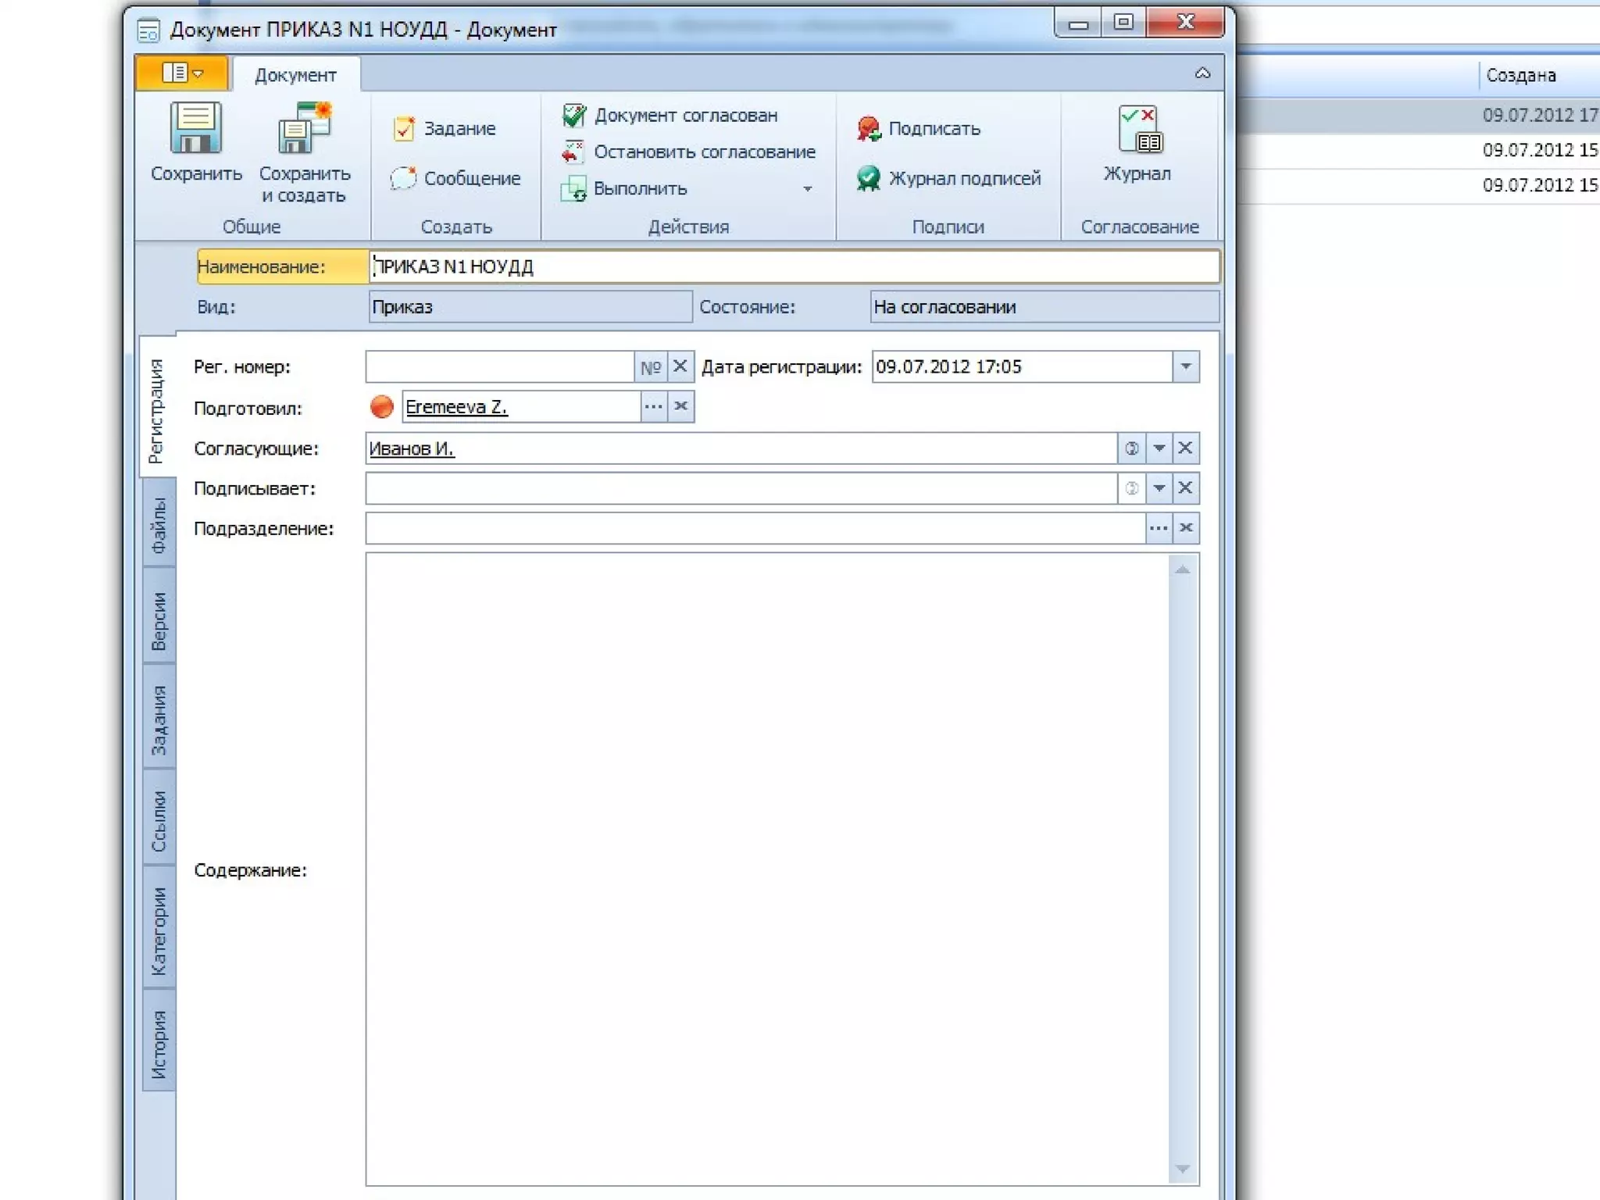The width and height of the screenshot is (1600, 1200).
Task: Collapse the ribbon with the chevron
Action: (x=1202, y=74)
